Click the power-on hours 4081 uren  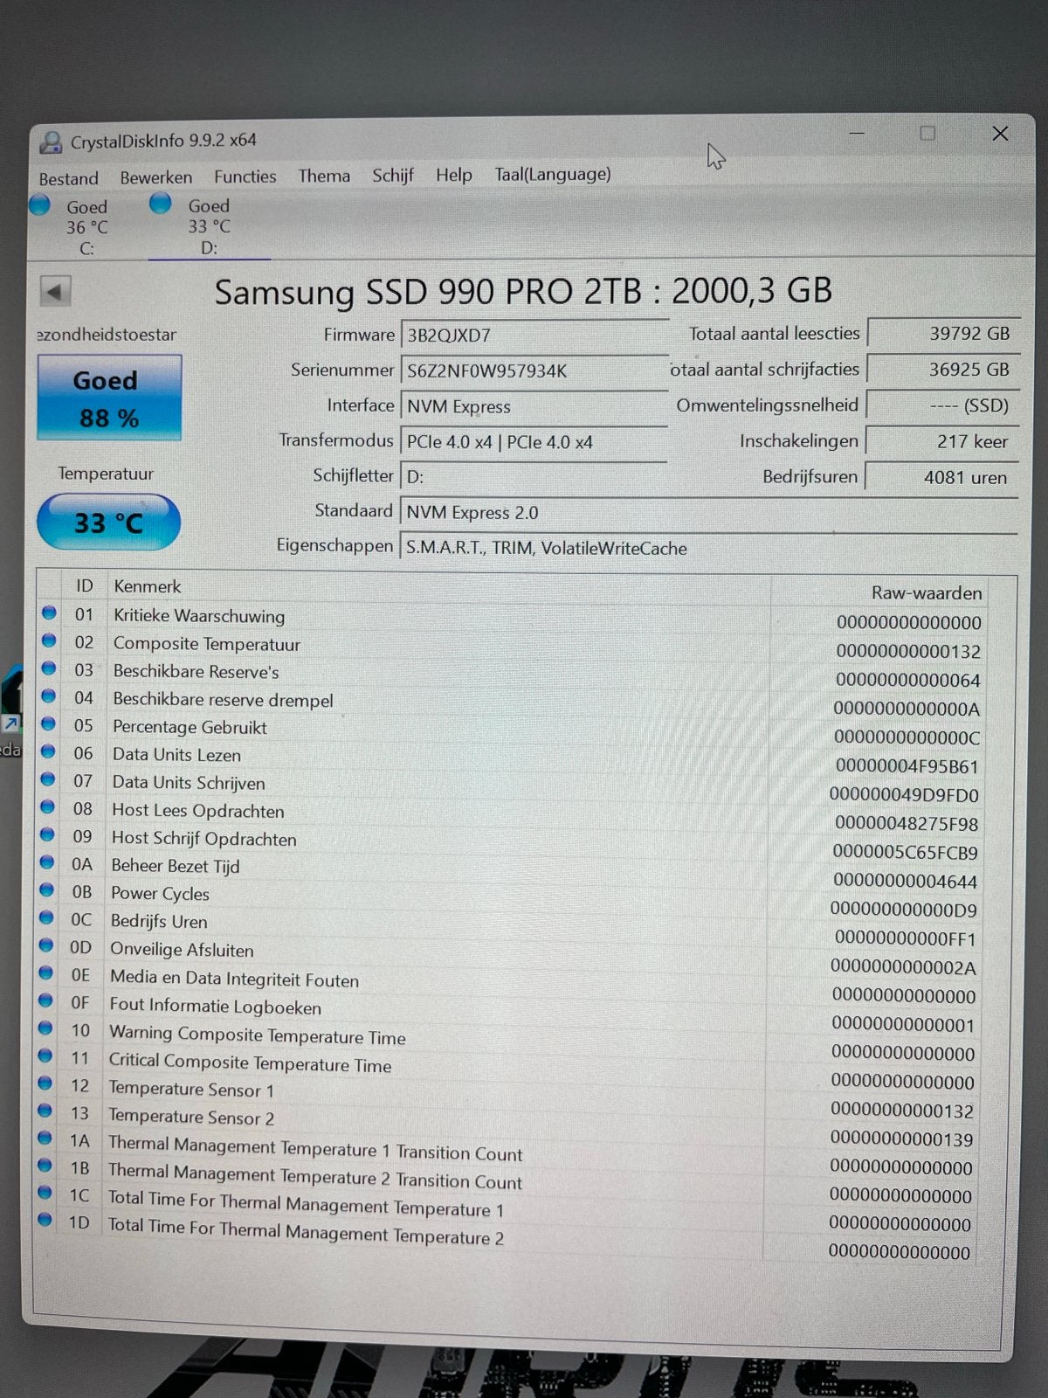click(x=941, y=477)
